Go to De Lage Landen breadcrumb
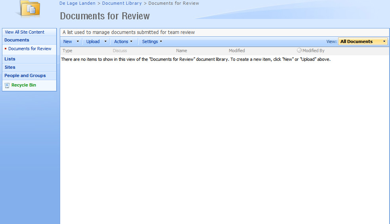 (77, 3)
